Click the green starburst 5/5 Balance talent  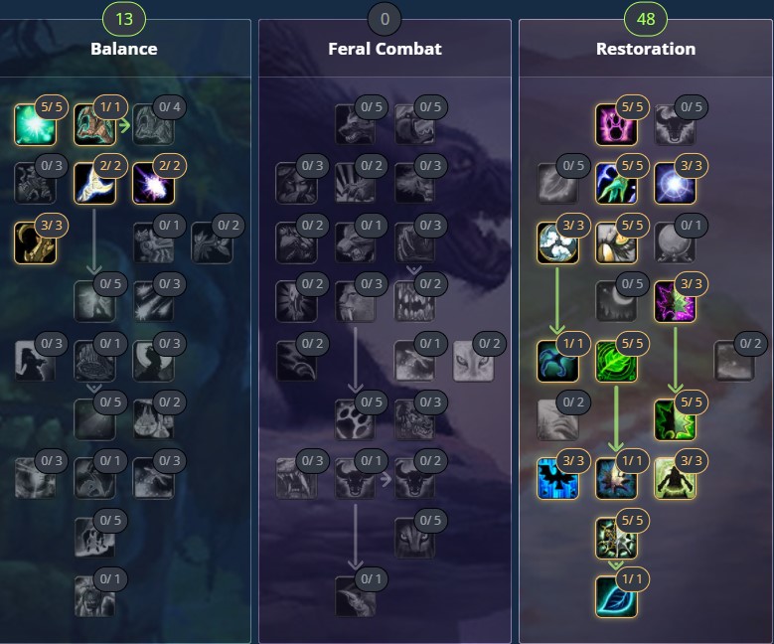(x=35, y=124)
